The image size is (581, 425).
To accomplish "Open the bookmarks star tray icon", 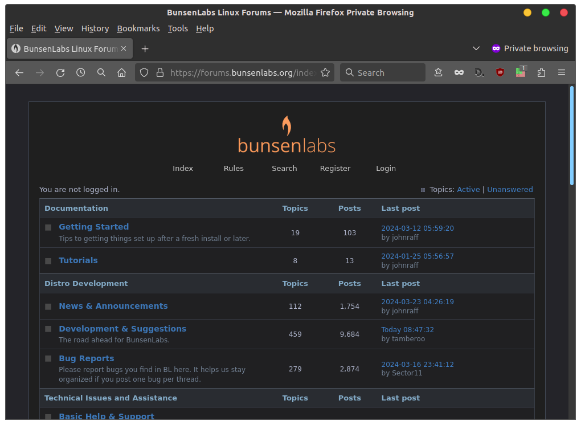I will tap(439, 72).
